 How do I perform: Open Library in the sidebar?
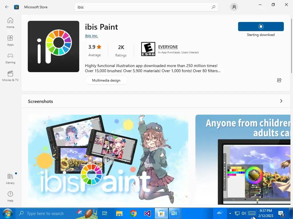(10, 179)
